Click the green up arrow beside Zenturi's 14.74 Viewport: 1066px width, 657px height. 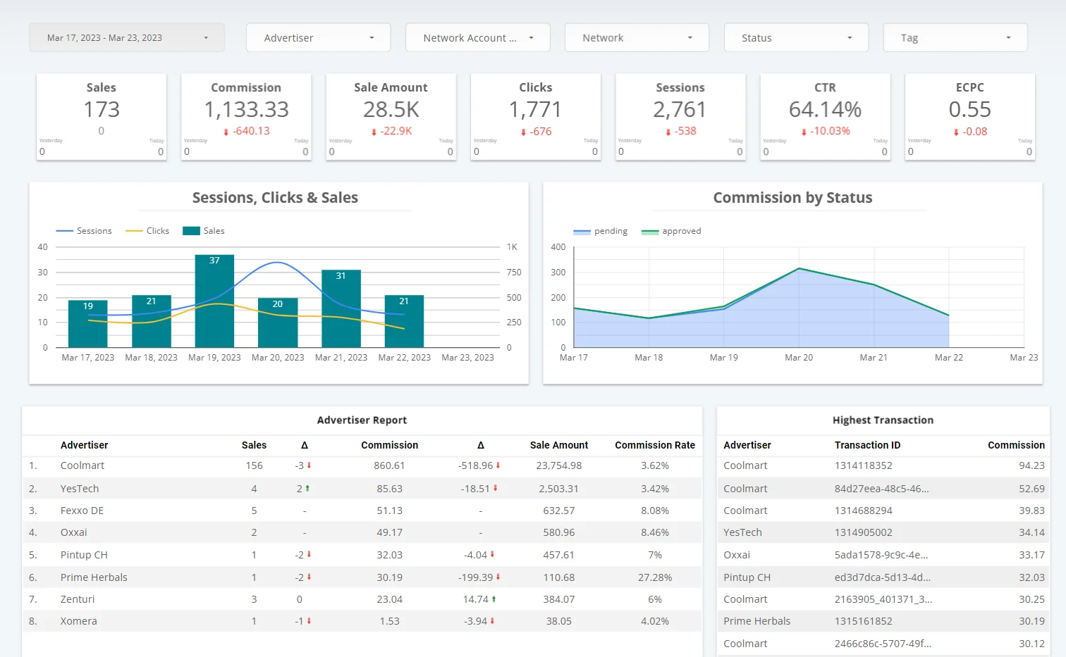click(x=494, y=600)
